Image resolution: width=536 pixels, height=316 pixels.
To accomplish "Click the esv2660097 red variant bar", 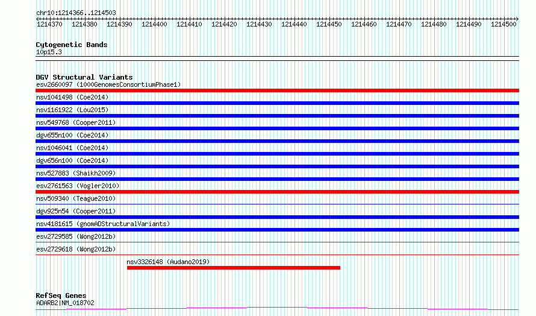I will click(277, 90).
